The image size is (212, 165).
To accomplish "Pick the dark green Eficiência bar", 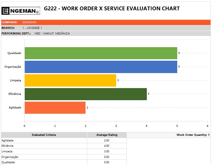I will coord(86,94).
